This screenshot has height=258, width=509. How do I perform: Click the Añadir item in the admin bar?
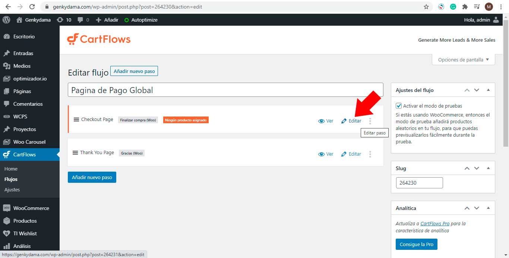coord(107,20)
